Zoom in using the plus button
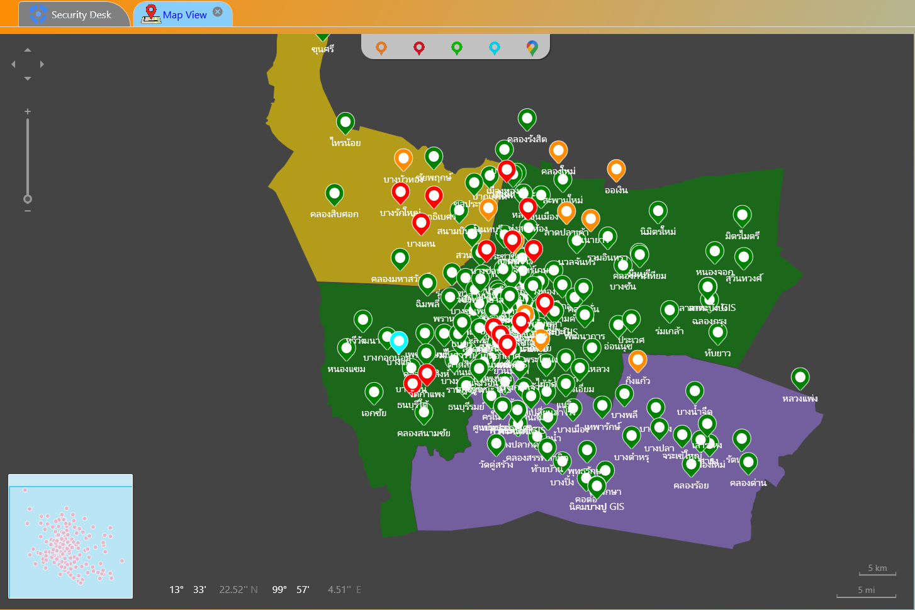 (x=28, y=111)
